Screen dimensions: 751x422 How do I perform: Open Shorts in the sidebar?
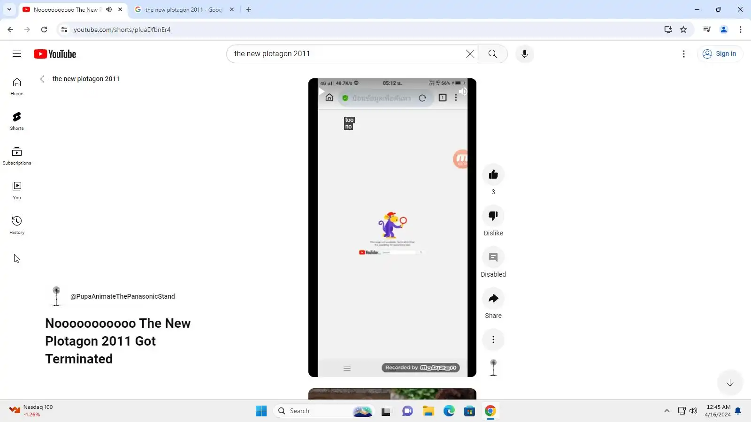pos(17,121)
